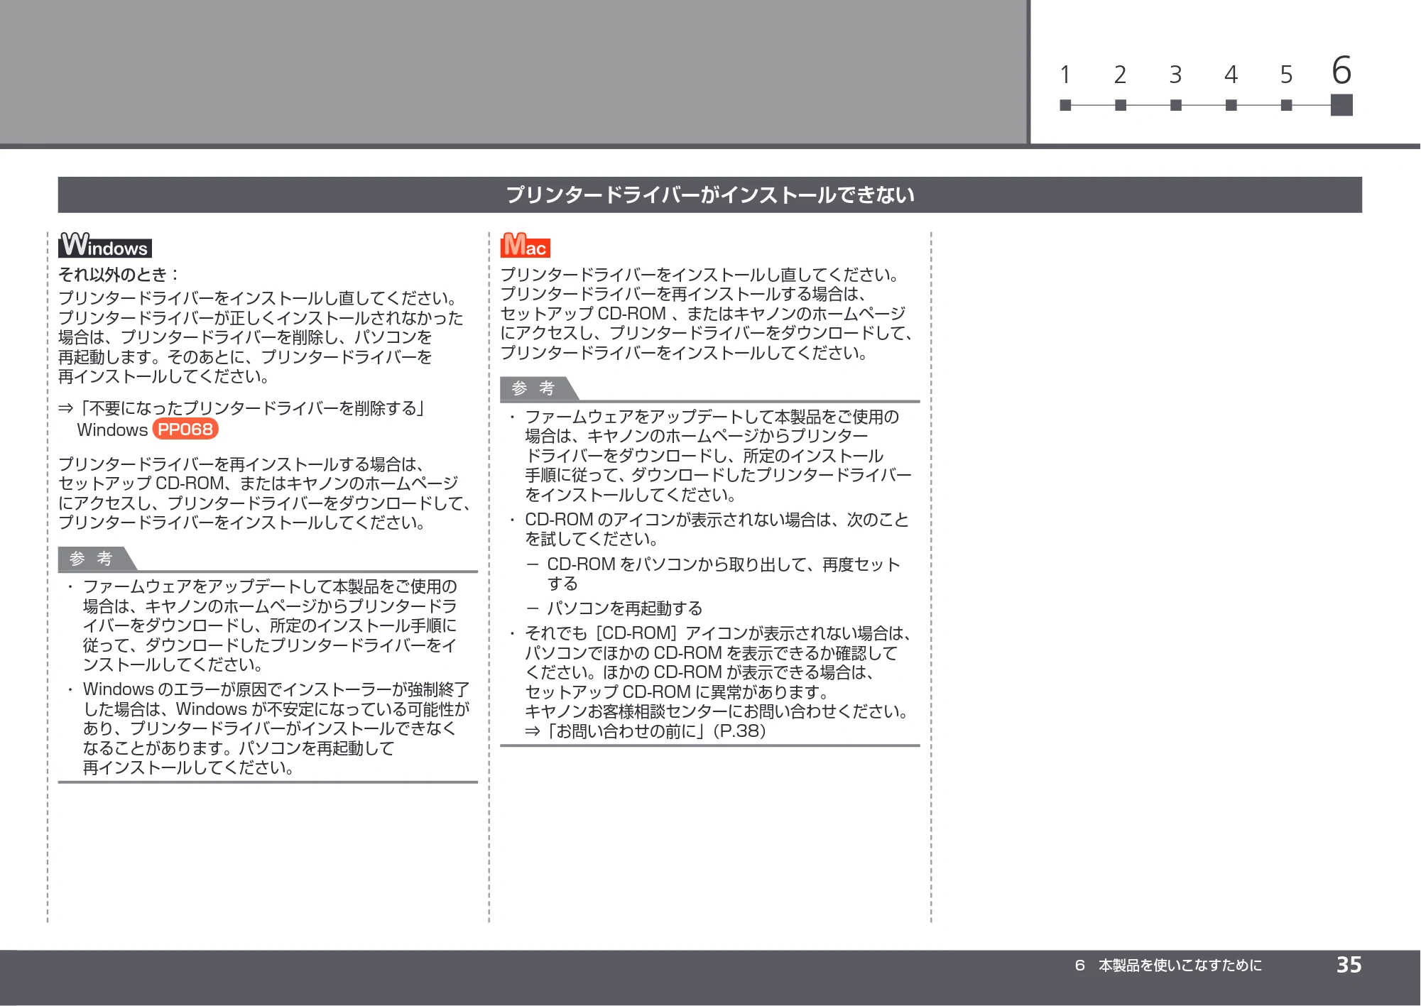
Task: Open 「不要になったプリンタードライバーを削除する」 reference
Action: click(241, 408)
